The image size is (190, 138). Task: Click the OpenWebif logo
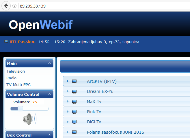click(41, 25)
